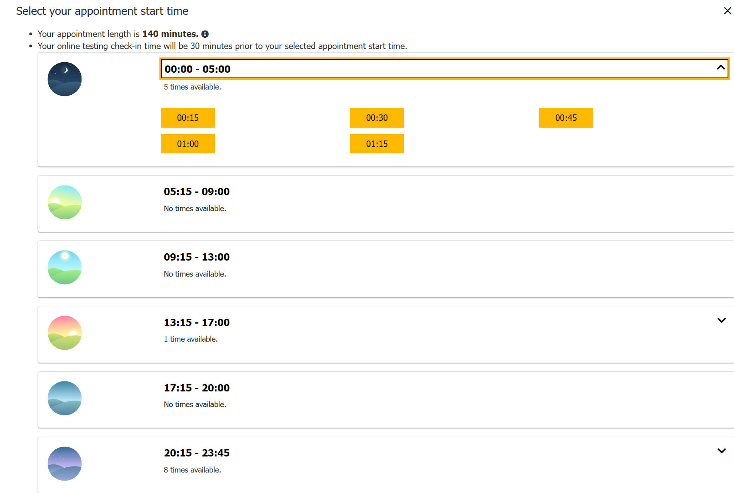Click the info icon next to appointment length

pos(205,34)
